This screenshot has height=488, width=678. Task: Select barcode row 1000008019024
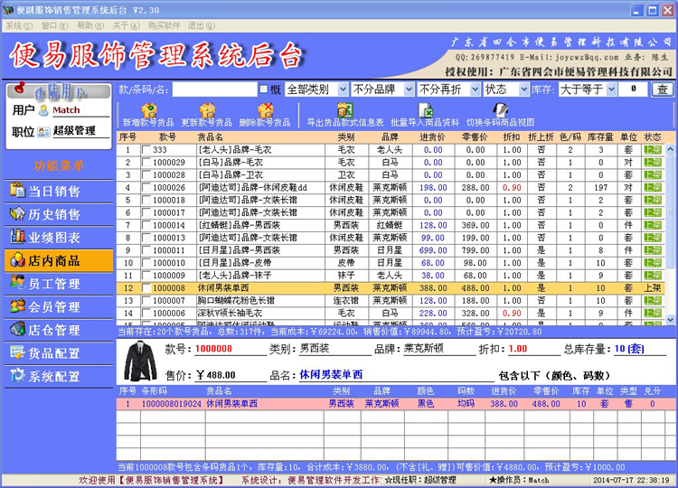(x=396, y=404)
